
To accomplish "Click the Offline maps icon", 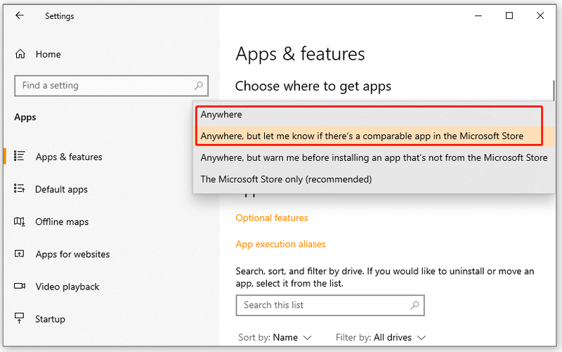I will tap(20, 221).
